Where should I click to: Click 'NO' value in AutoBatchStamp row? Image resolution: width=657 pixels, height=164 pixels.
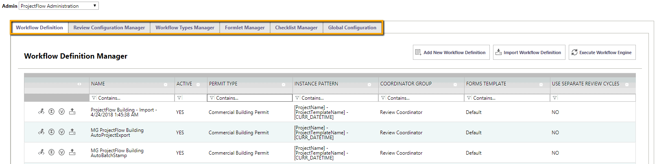(x=555, y=153)
